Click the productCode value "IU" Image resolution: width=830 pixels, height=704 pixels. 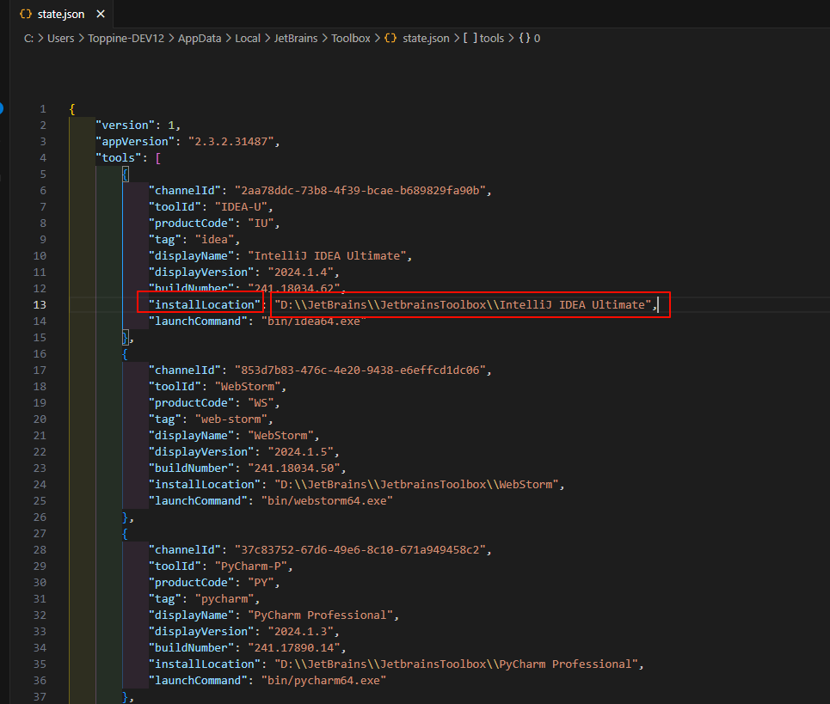coord(261,223)
